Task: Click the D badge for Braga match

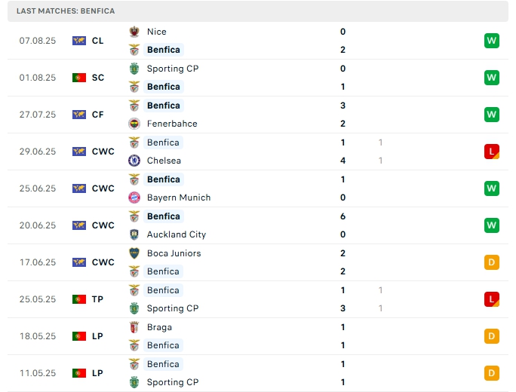Action: (492, 336)
